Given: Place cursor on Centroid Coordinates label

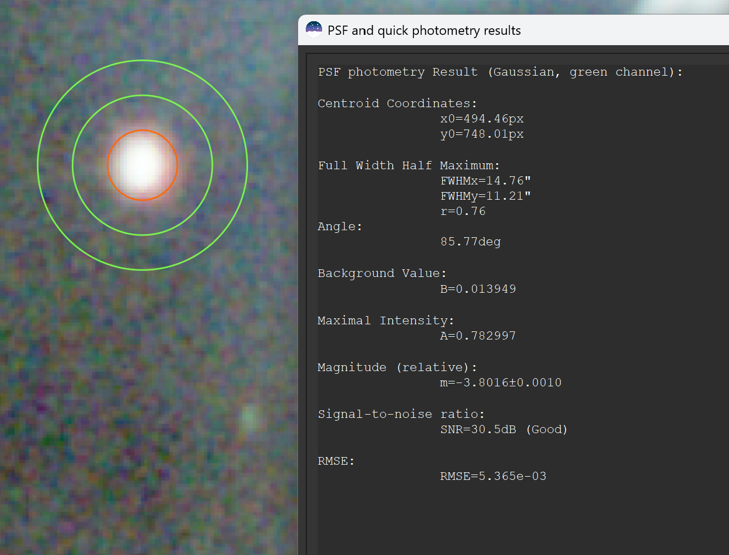Looking at the screenshot, I should pyautogui.click(x=397, y=103).
